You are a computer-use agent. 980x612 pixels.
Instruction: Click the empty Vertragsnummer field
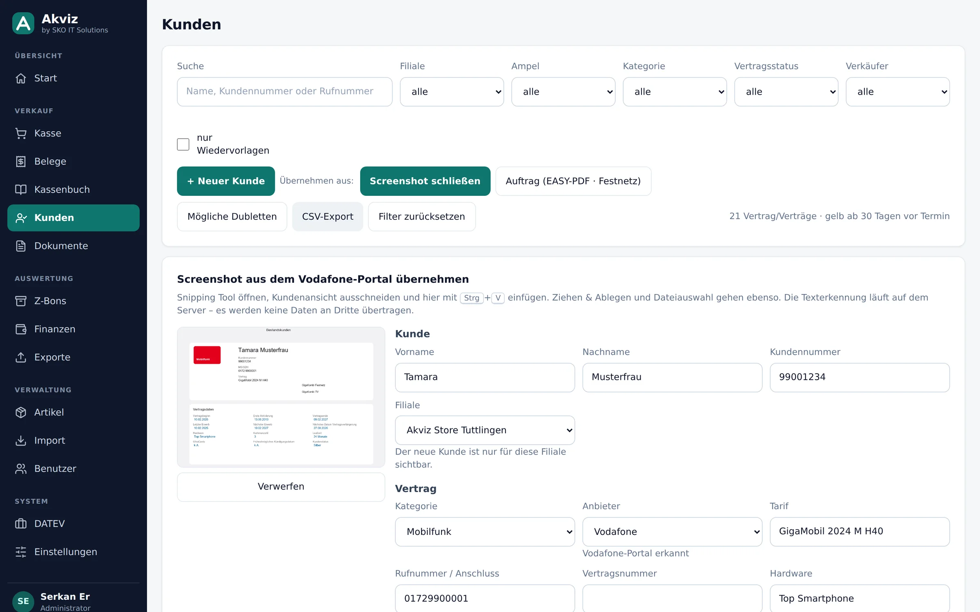[672, 599]
